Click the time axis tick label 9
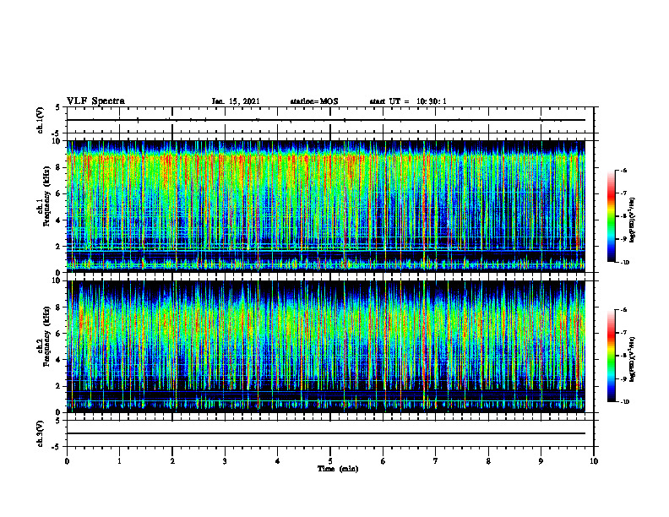Image resolution: width=669 pixels, height=517 pixels. (541, 461)
